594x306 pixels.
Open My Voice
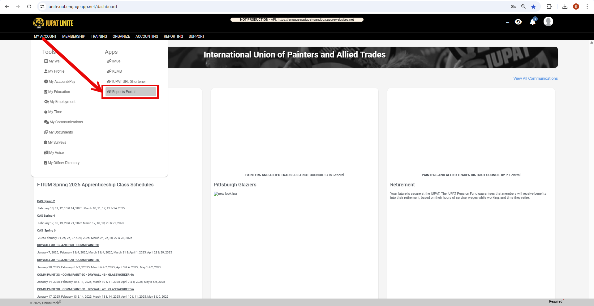click(54, 153)
